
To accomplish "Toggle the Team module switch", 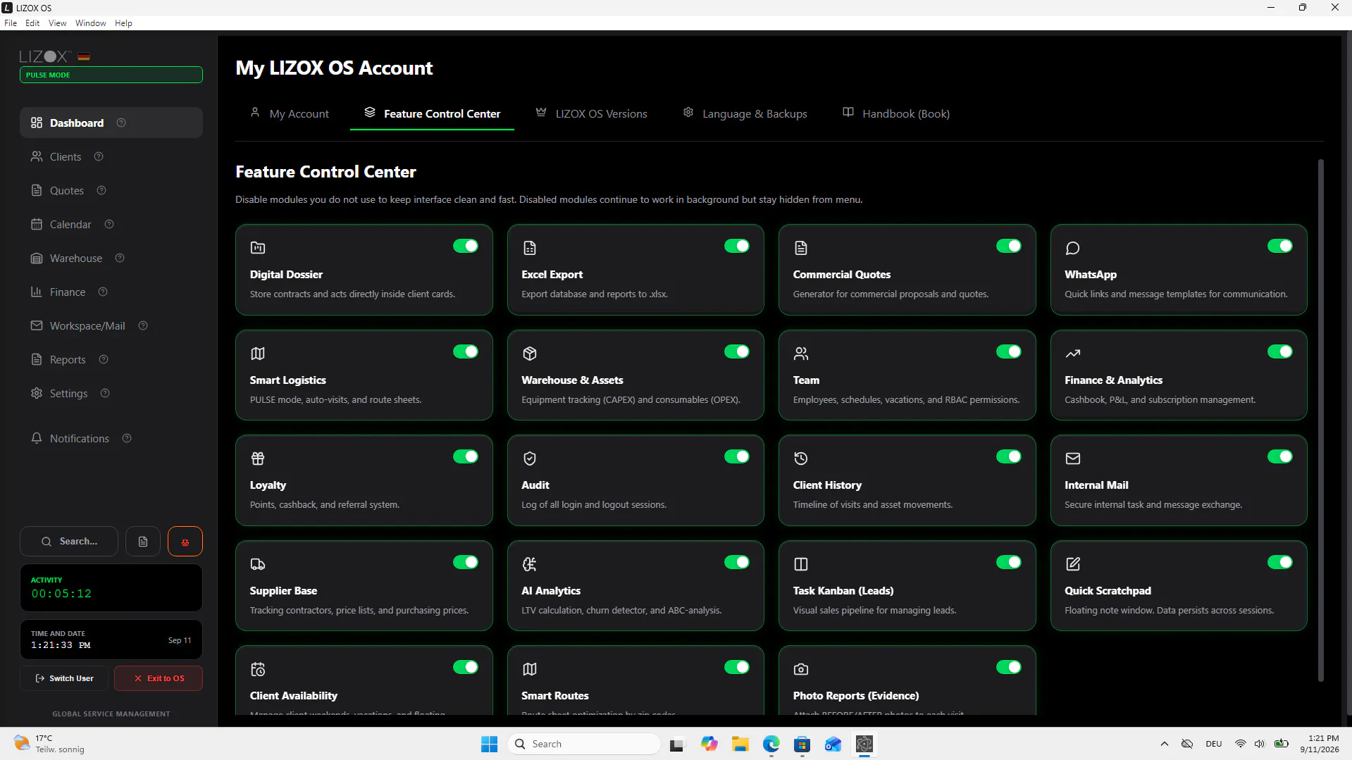I will 1009,351.
